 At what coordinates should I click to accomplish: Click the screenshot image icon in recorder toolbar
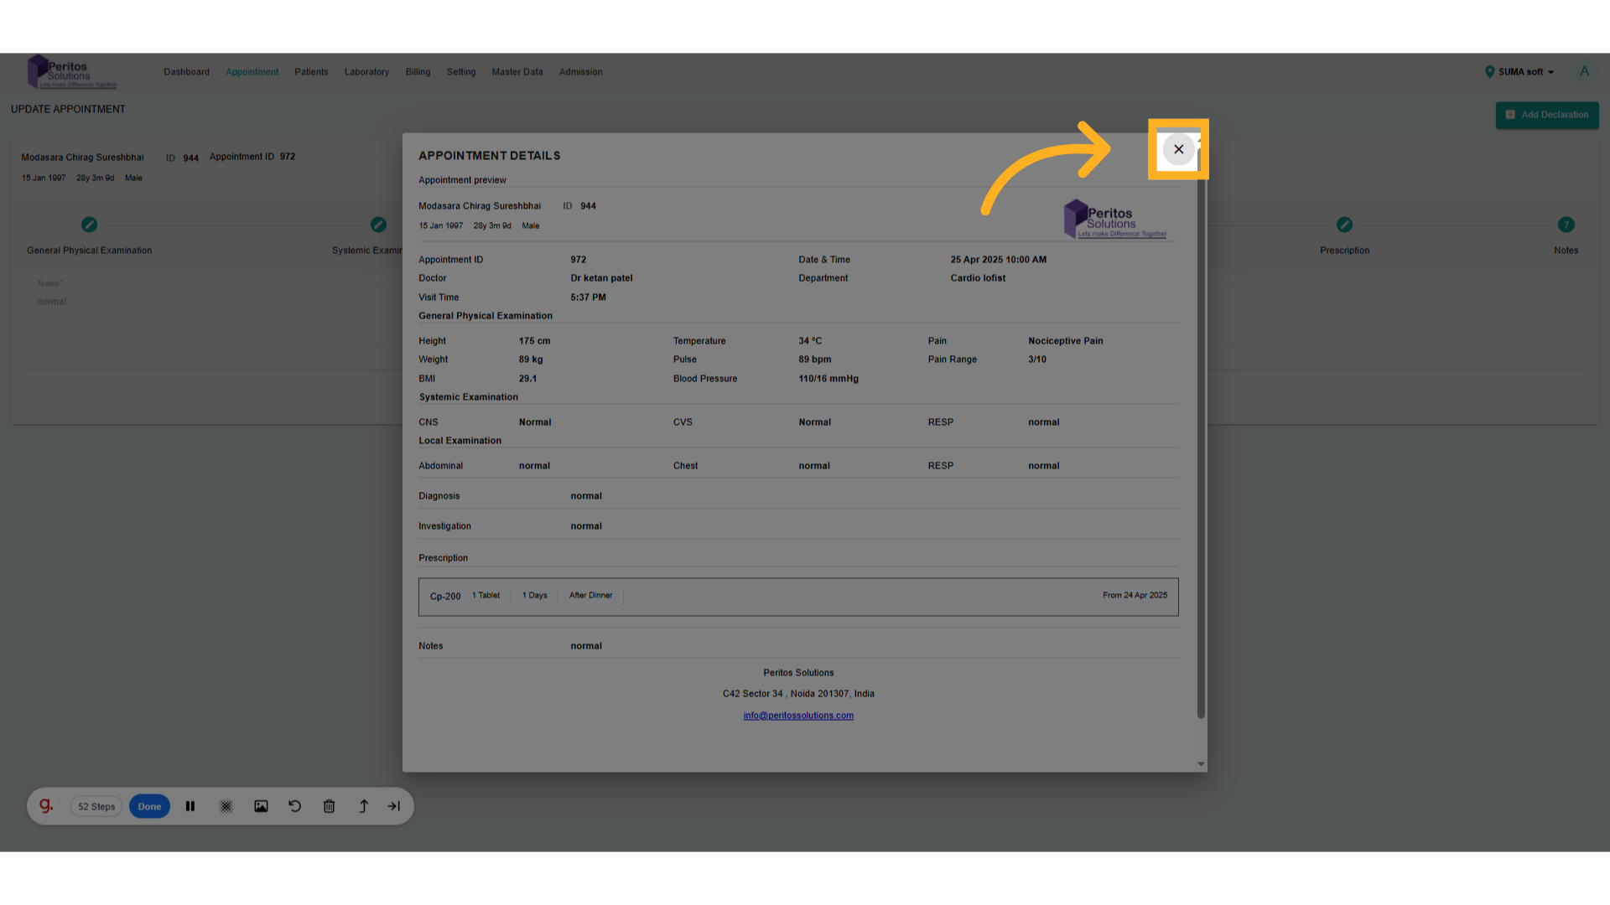pos(261,806)
